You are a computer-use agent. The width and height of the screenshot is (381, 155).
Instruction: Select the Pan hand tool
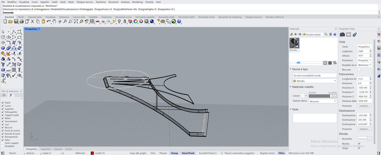click(54, 22)
